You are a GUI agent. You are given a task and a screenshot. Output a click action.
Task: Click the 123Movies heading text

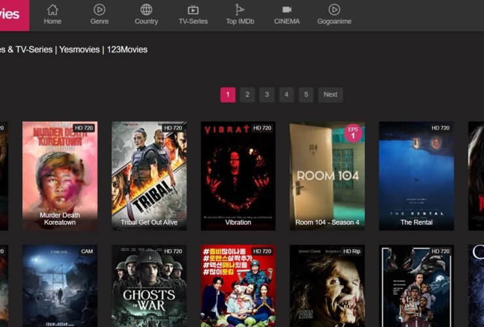click(x=127, y=50)
